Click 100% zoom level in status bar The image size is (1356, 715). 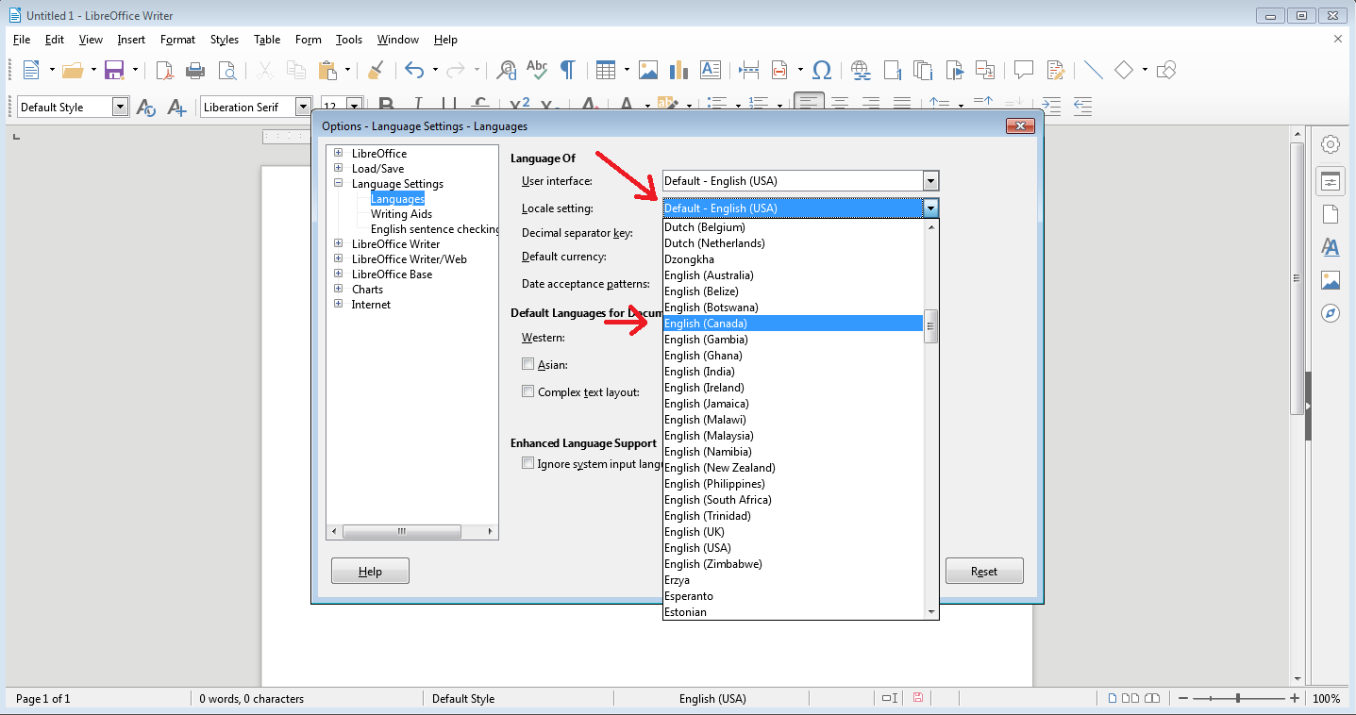point(1327,699)
